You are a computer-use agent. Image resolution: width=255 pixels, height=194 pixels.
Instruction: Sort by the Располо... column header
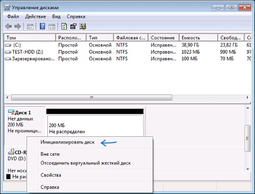tap(71, 38)
